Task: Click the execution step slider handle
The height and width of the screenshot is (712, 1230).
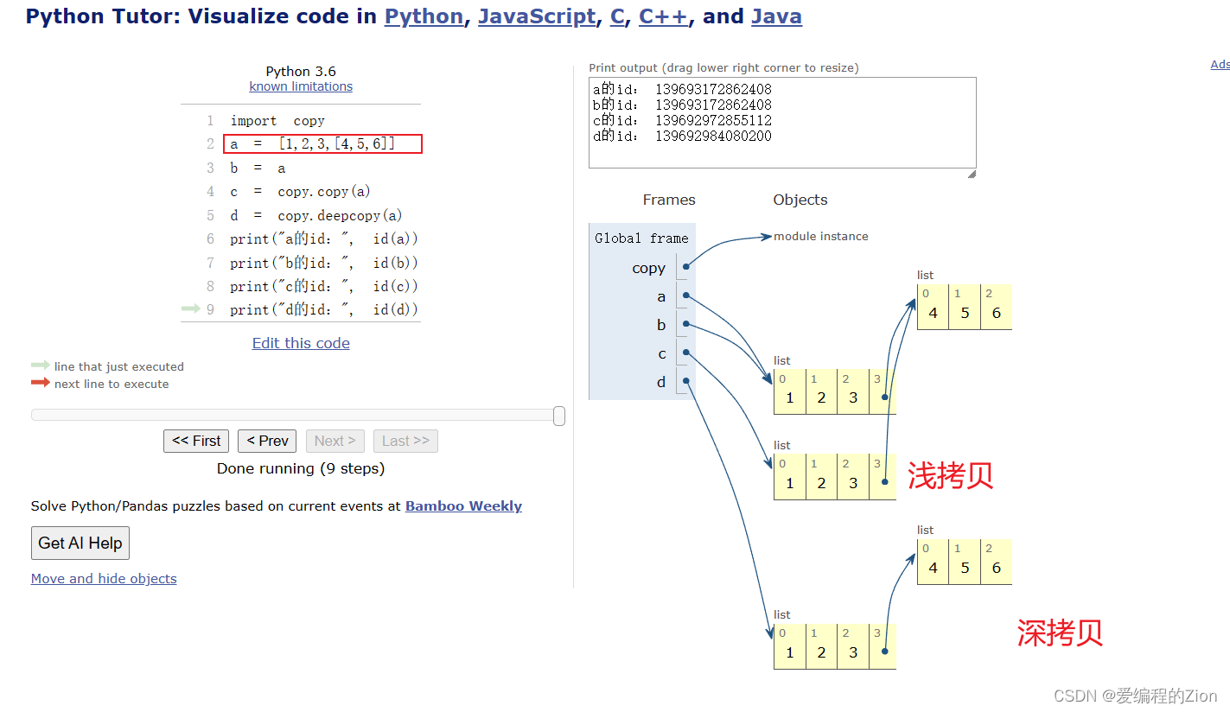Action: [x=559, y=416]
